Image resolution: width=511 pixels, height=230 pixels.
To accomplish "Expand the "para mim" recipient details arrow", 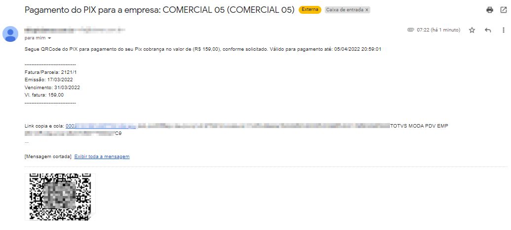I will click(49, 38).
